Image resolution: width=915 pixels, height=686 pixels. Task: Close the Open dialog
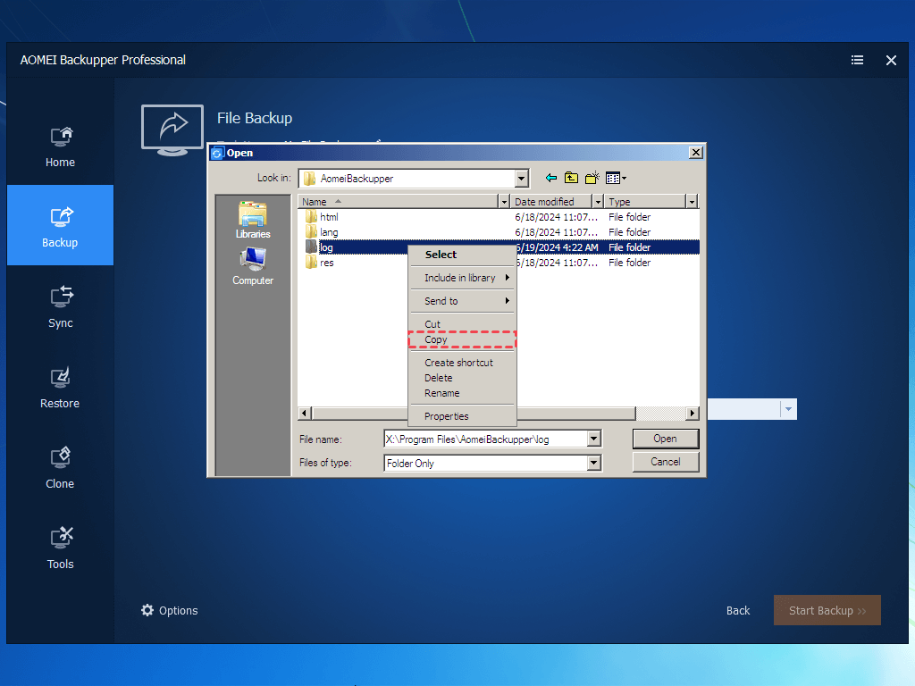(695, 152)
